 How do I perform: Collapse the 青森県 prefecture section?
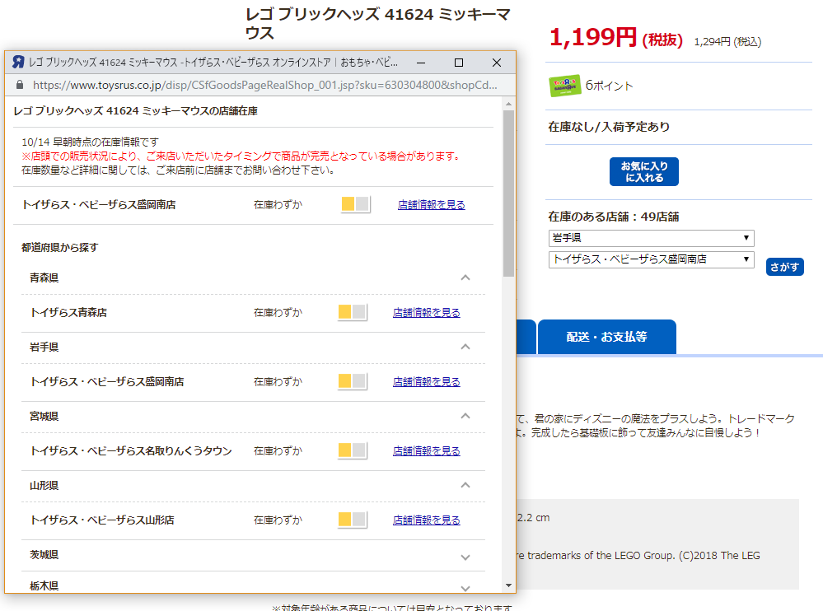pos(465,278)
